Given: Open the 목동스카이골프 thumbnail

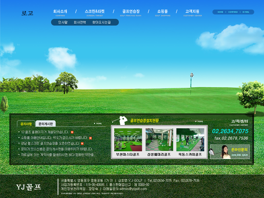Looking at the screenshot, I should 190,140.
